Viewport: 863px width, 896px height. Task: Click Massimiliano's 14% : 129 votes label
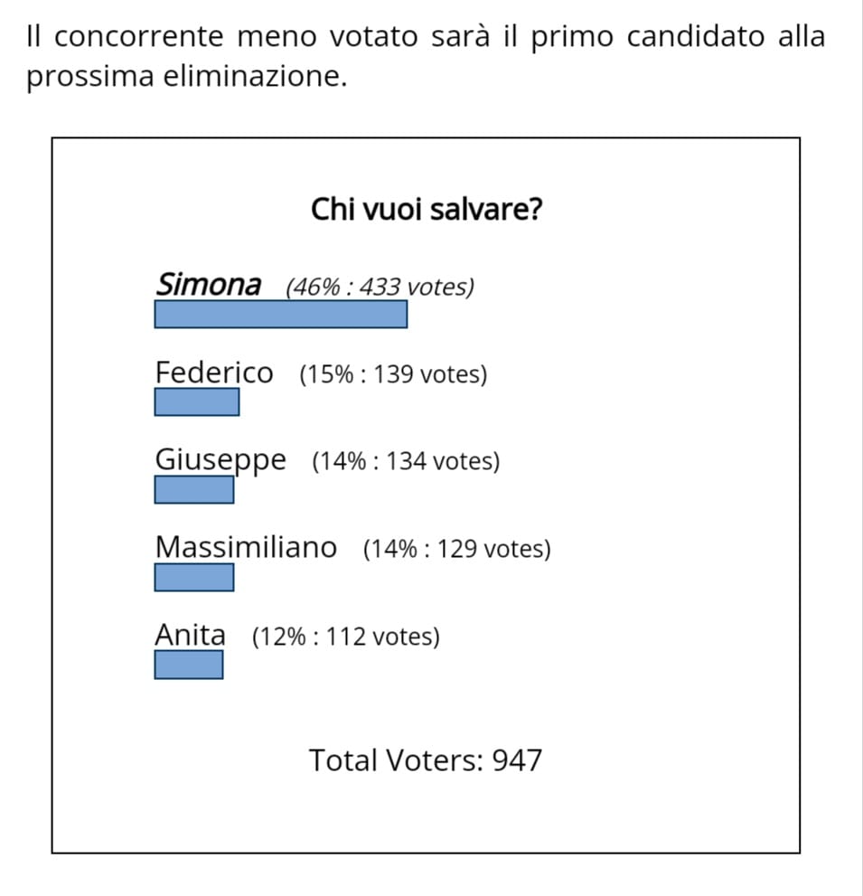tap(457, 549)
